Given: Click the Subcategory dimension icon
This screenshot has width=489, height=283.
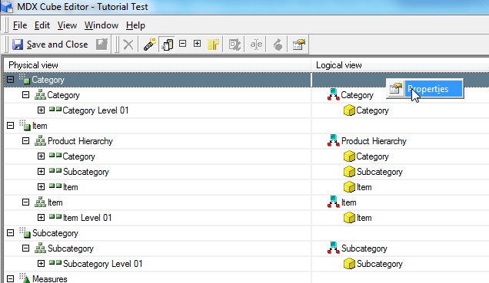Looking at the screenshot, I should pyautogui.click(x=25, y=232).
